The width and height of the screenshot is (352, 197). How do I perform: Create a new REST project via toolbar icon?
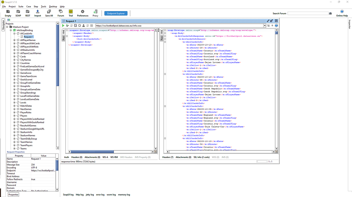(27, 12)
